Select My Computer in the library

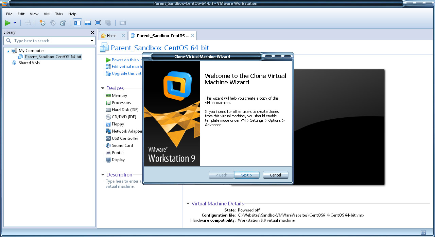click(31, 51)
